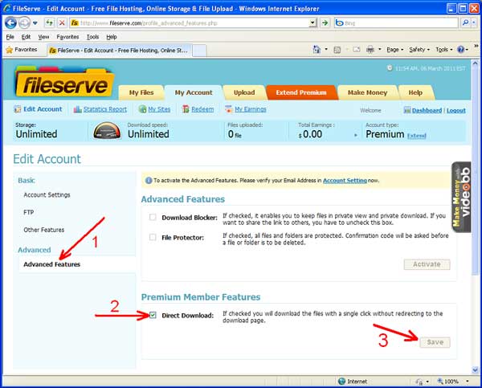
Task: Select Advanced Features in the sidebar
Action: click(51, 264)
